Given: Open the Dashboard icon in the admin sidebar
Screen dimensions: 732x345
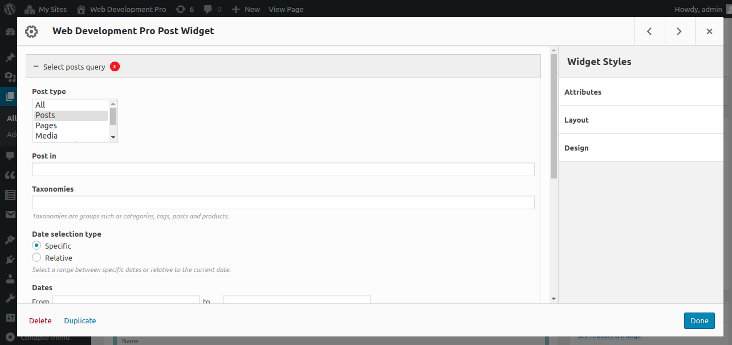Looking at the screenshot, I should click(10, 33).
